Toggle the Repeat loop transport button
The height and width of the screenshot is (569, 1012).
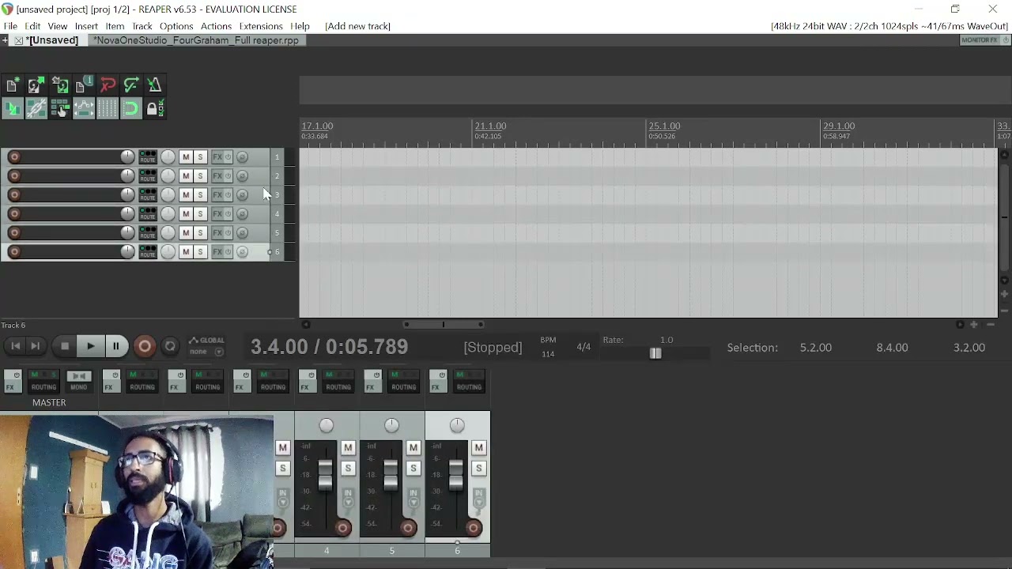point(170,346)
